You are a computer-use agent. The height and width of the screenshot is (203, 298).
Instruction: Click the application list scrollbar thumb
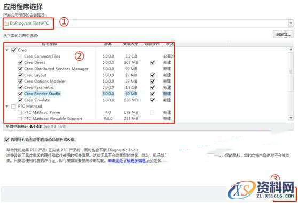(291, 72)
